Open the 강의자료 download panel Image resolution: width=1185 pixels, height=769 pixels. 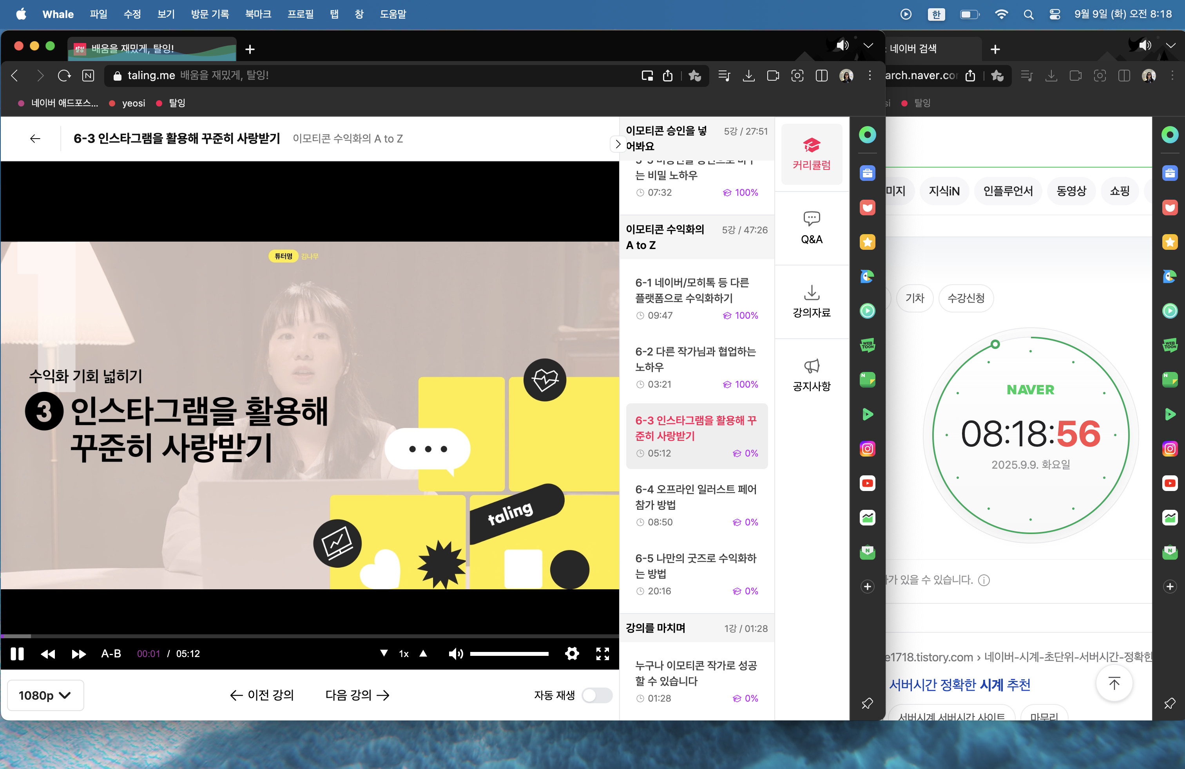(811, 301)
